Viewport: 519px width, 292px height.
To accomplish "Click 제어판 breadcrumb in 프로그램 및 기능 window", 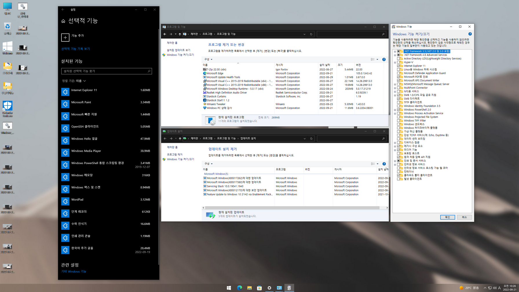I will 194,34.
